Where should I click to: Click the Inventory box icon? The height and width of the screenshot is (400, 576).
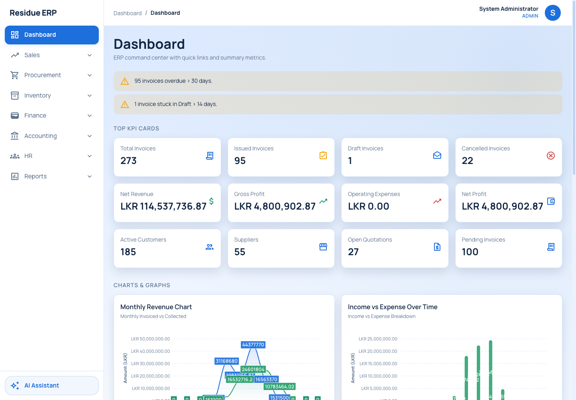15,96
